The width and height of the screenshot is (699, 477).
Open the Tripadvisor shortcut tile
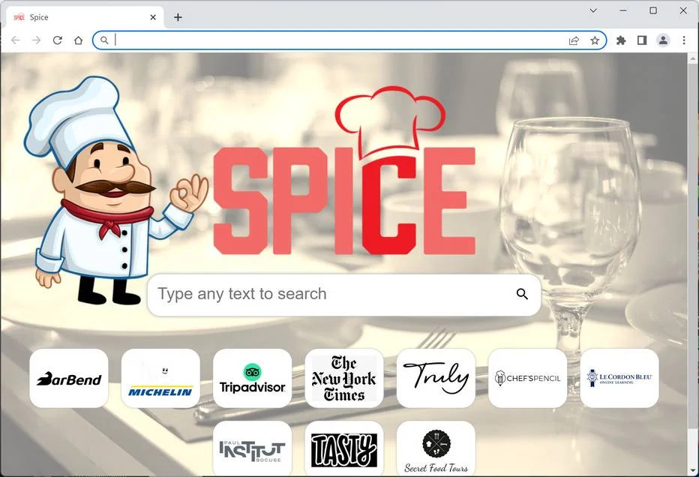(252, 378)
